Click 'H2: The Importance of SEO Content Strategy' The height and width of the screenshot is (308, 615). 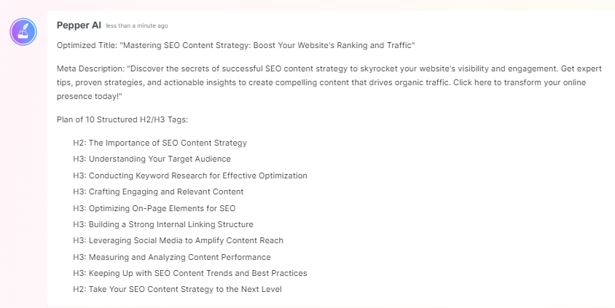click(160, 143)
